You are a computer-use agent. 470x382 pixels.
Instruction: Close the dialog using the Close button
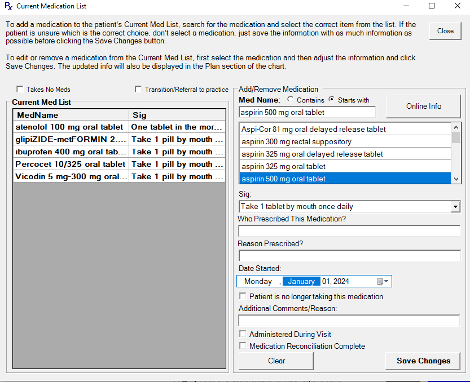click(x=445, y=31)
